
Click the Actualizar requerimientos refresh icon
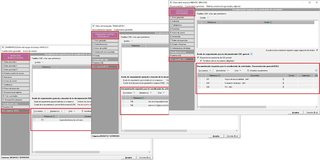tap(248, 70)
